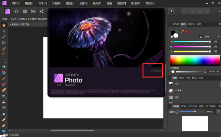
Task: Open the 帮助[H] menu
Action: click(x=150, y=4)
